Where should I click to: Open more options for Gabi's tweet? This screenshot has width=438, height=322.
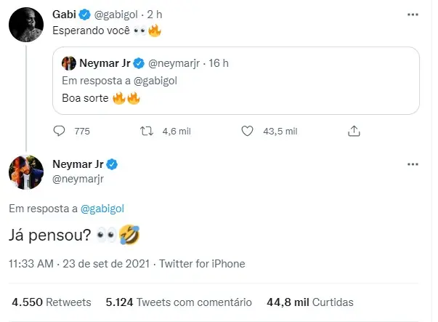413,14
